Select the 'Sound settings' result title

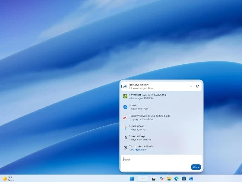pos(137,136)
